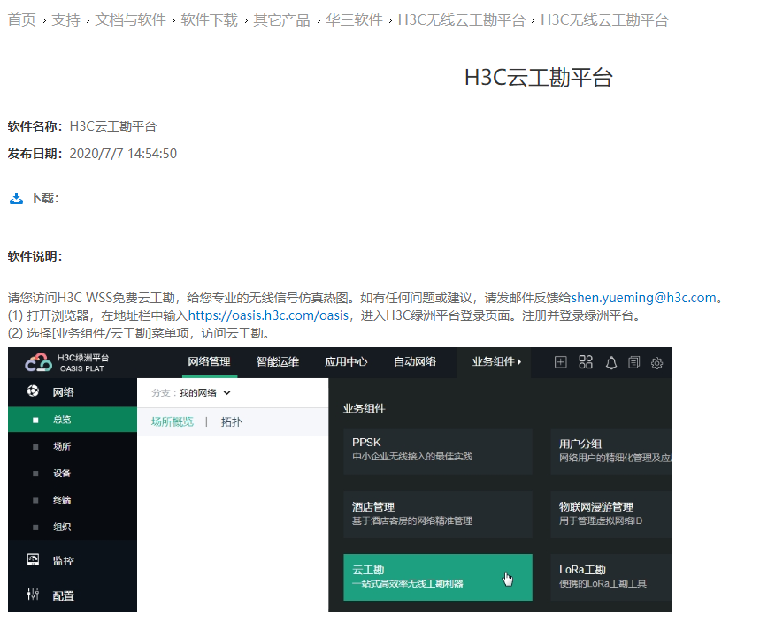Click the 监控 sidebar label
The width and height of the screenshot is (783, 622).
tap(64, 561)
